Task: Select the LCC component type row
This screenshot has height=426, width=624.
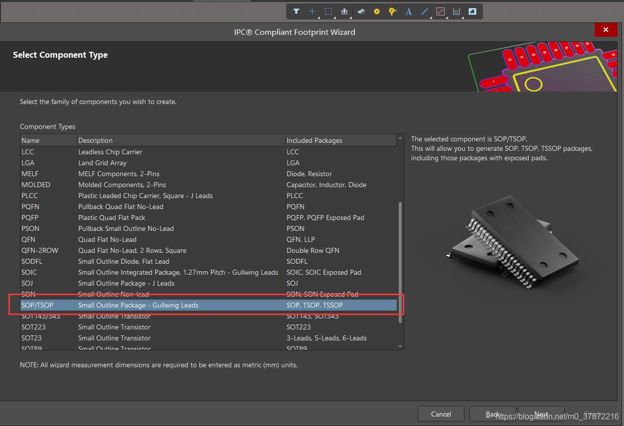Action: tap(208, 152)
